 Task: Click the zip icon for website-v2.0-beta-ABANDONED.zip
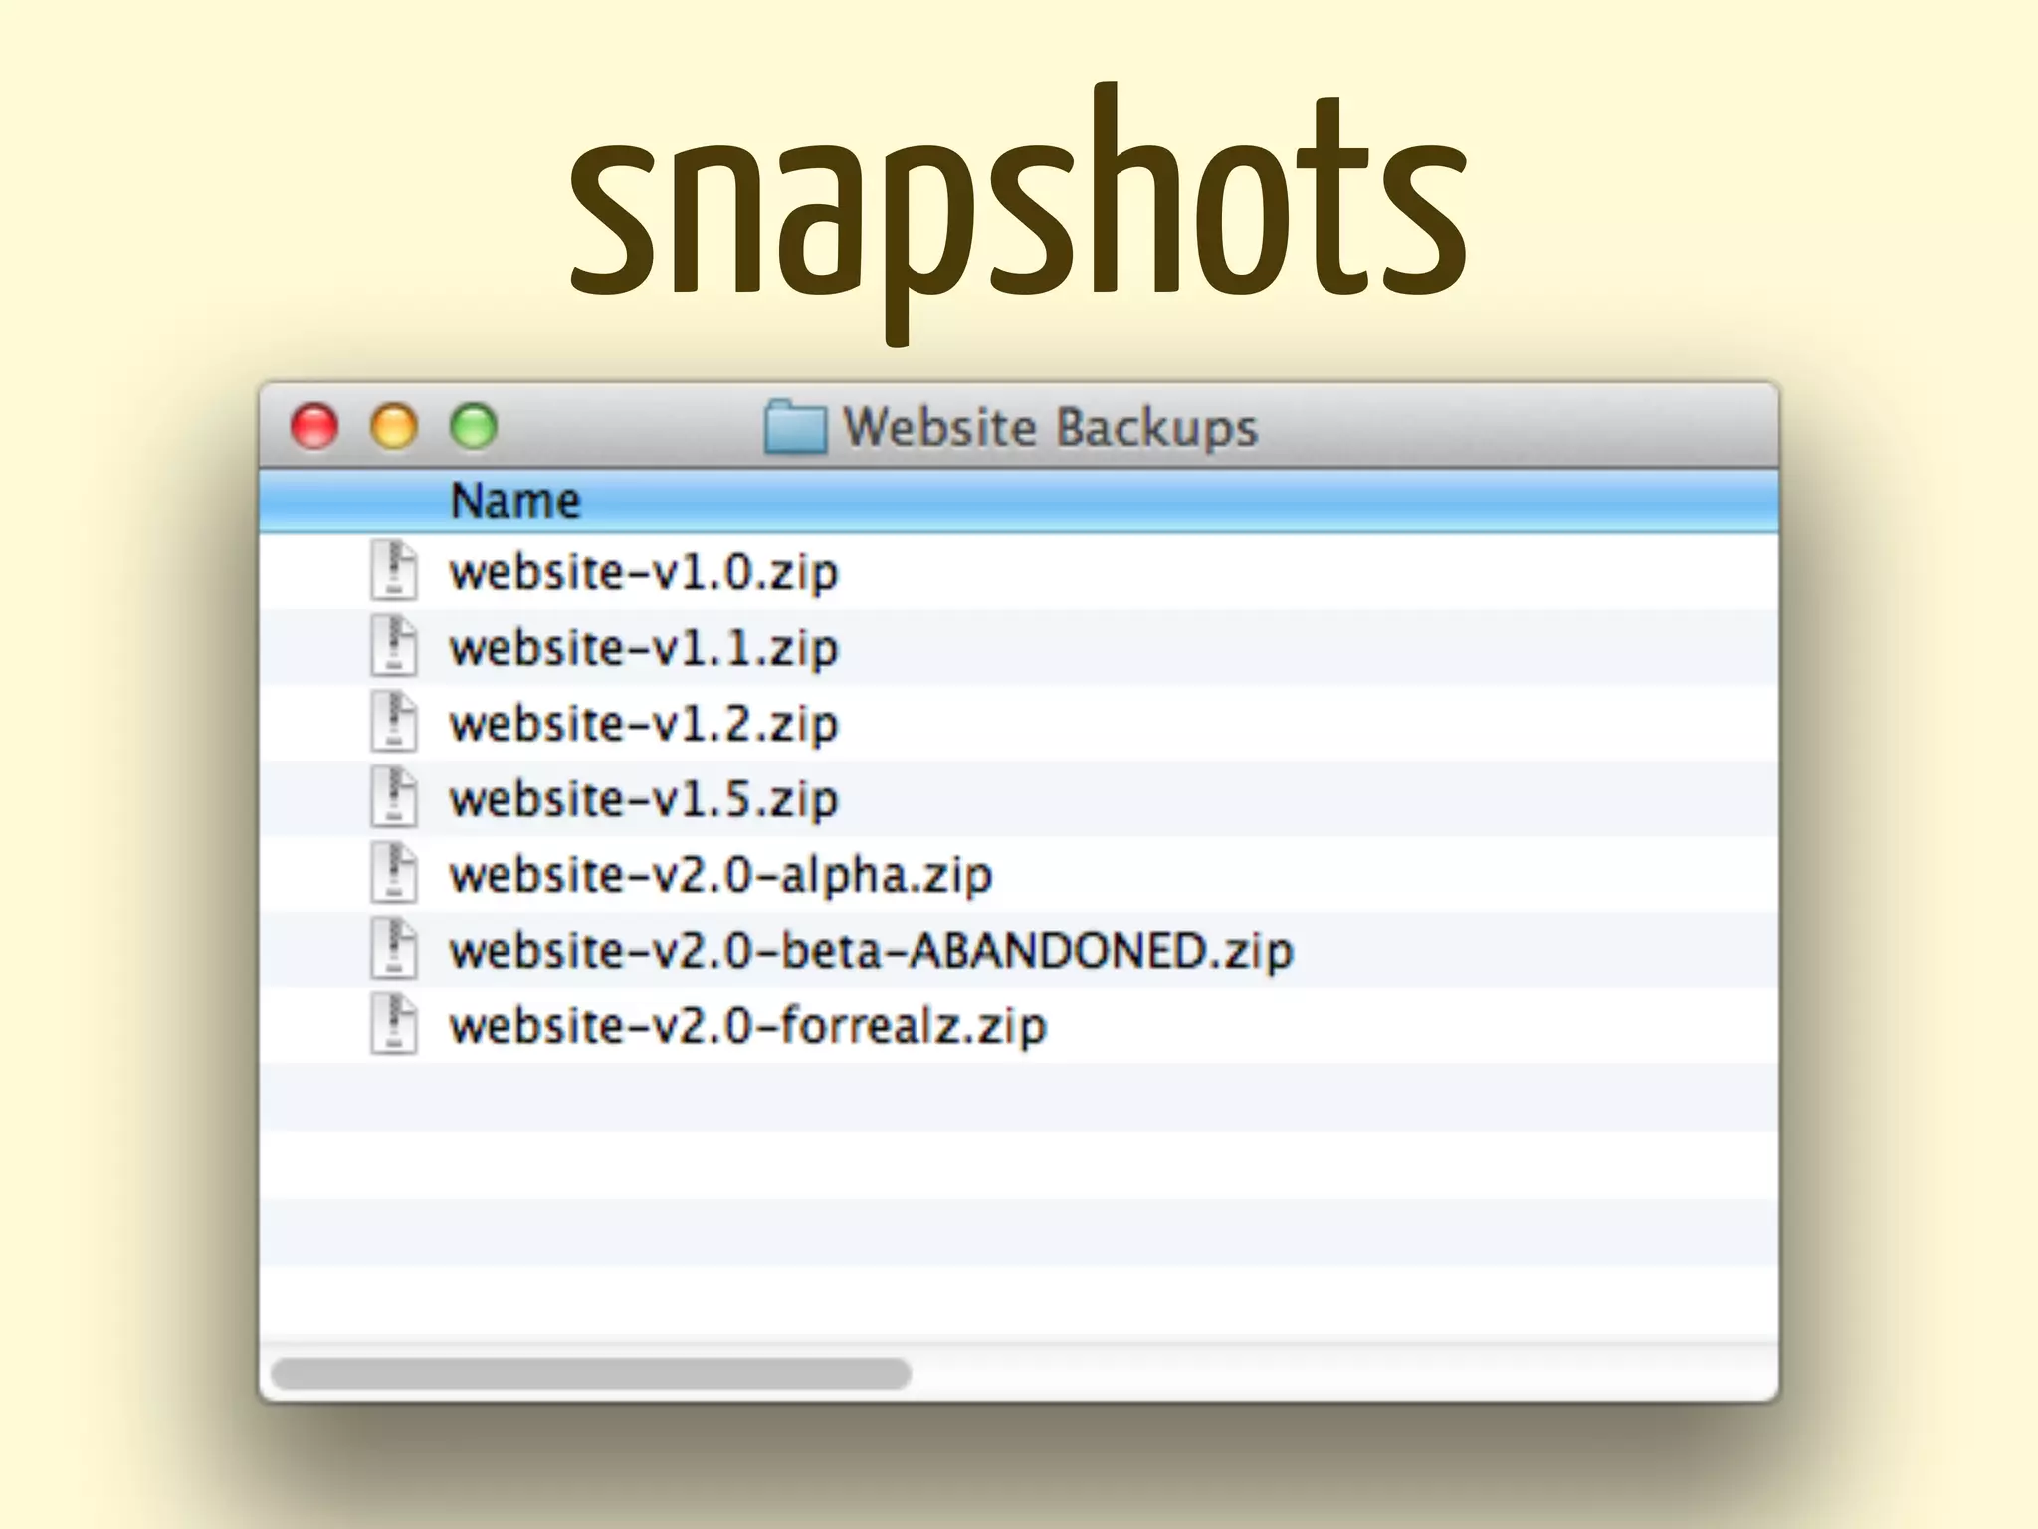tap(394, 949)
